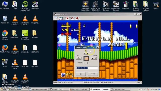The image size is (161, 91).
Task: Launch Google Chrome from the desktop
Action: tap(5, 35)
